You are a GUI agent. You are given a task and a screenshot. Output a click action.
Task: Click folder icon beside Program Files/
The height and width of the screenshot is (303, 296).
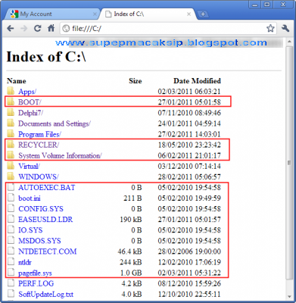[11, 133]
